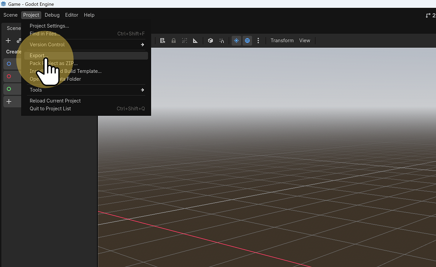This screenshot has height=267, width=436.
Task: Instantiate a child scene using the link icon
Action: [x=19, y=40]
